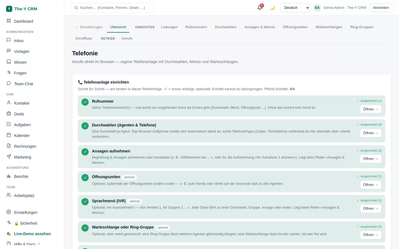The width and height of the screenshot is (399, 249).
Task: Click optional badge beside Sprachmenü (IVR)
Action: 135,201
